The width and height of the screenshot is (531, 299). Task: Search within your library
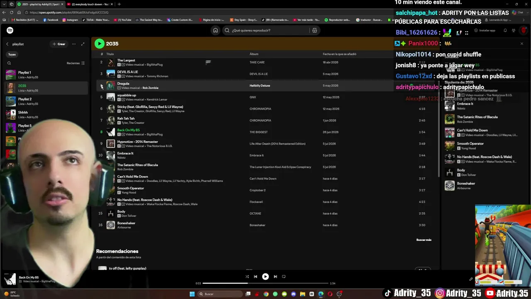click(9, 63)
